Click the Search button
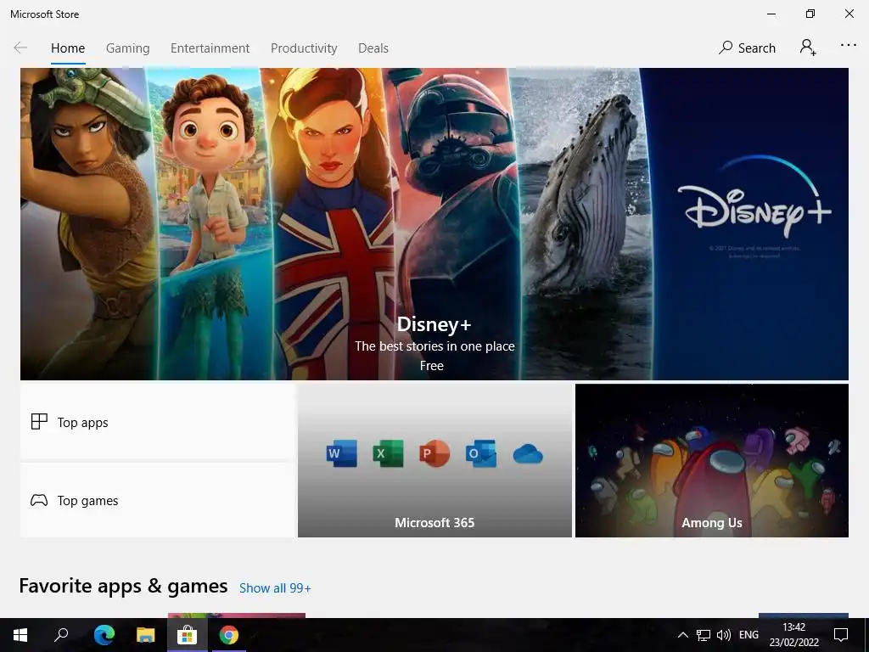Viewport: 869px width, 652px height. point(747,48)
